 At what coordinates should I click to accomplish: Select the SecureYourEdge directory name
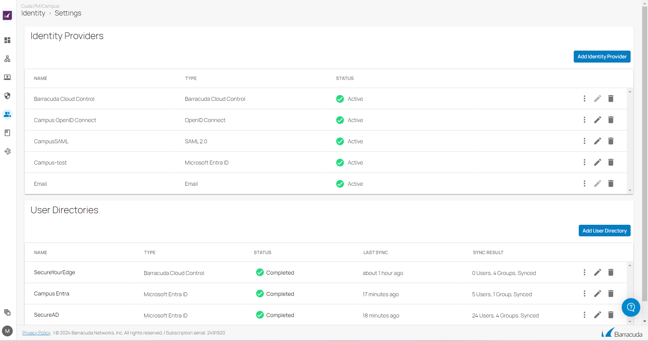tap(55, 272)
